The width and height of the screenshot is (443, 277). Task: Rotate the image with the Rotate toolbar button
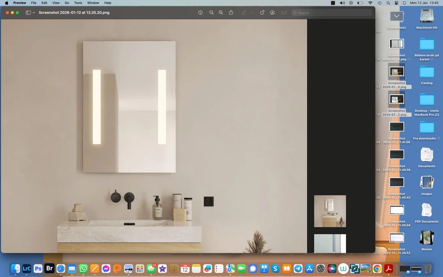(x=262, y=13)
